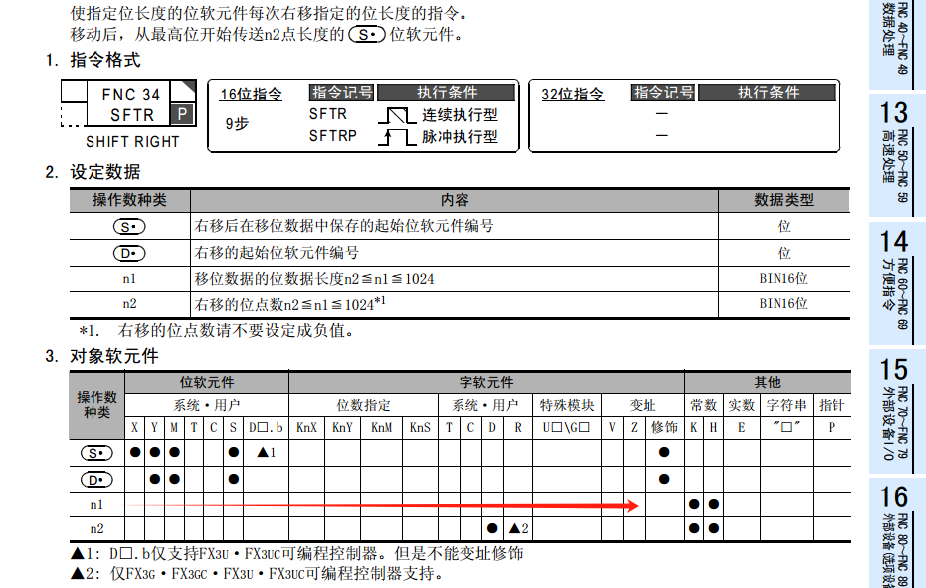Viewport: 926px width, 588px height.
Task: Click the P box in the FNC 34 SFTR symbol
Action: 182,115
